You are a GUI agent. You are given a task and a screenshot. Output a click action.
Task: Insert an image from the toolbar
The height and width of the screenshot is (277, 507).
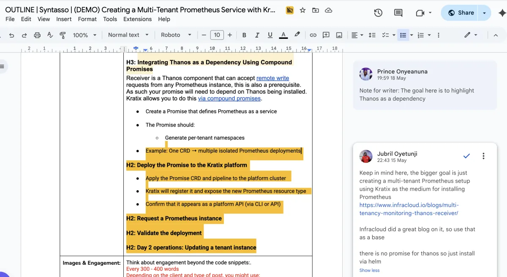(x=339, y=35)
